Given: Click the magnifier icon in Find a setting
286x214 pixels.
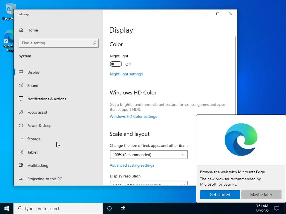Looking at the screenshot, I should pos(94,43).
